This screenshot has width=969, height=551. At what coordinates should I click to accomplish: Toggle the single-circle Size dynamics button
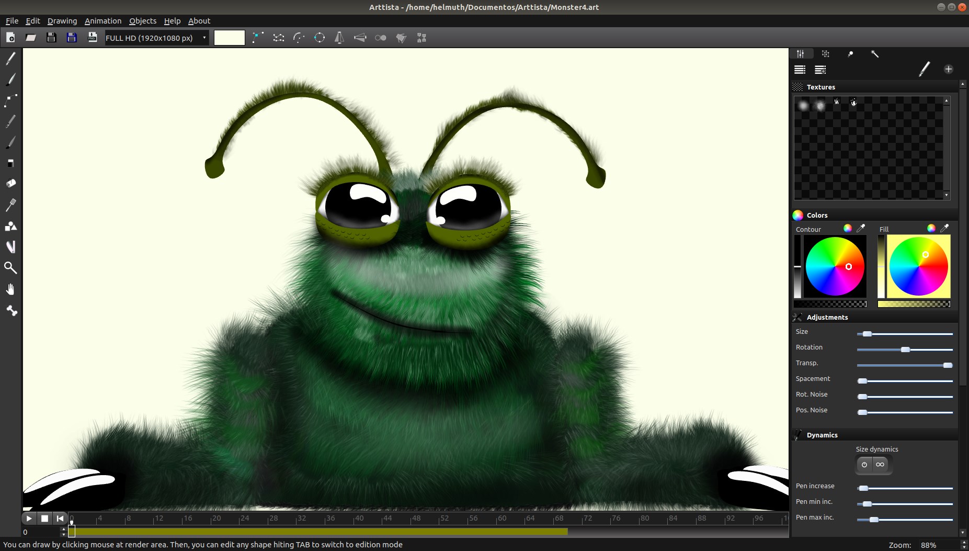864,465
